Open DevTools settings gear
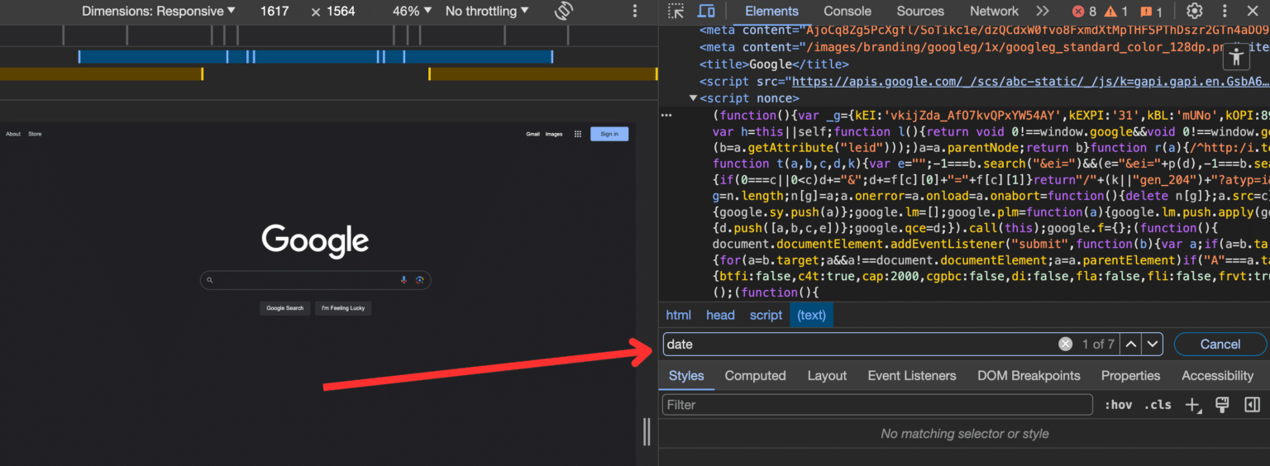This screenshot has width=1270, height=466. 1194,11
